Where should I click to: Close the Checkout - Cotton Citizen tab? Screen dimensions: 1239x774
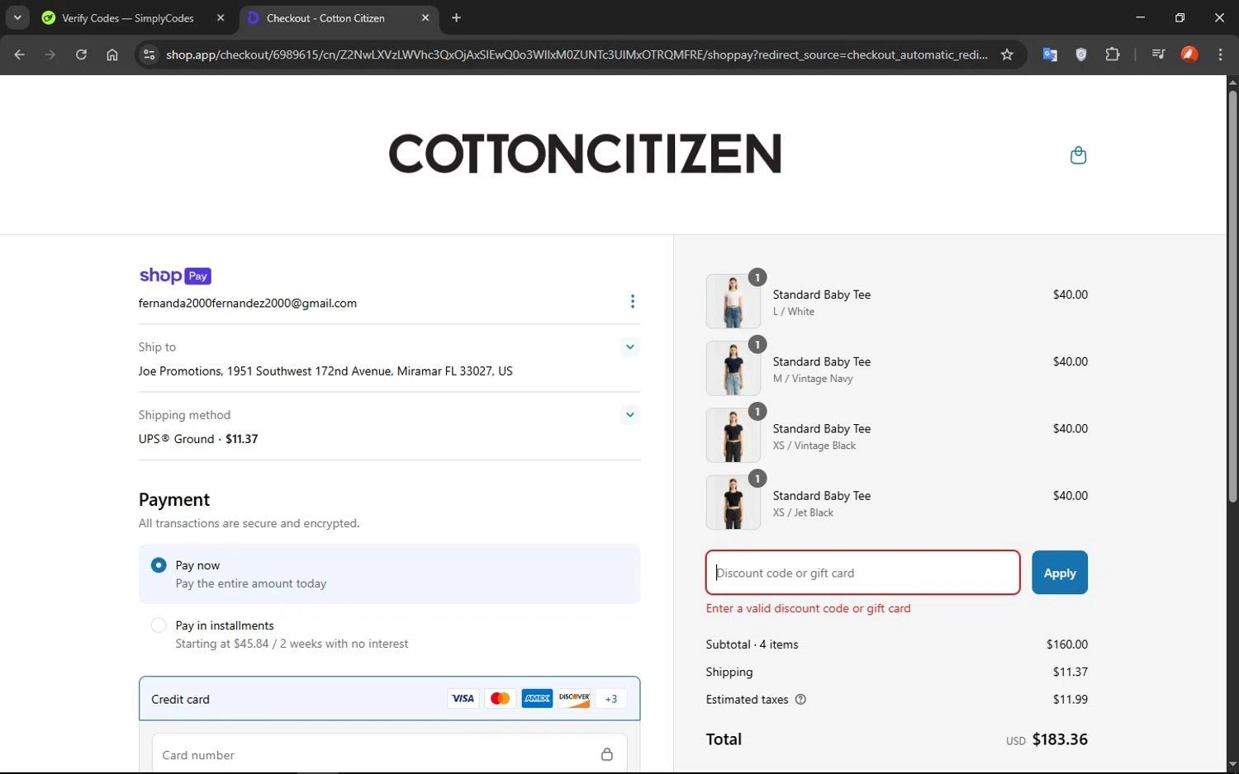(x=425, y=17)
